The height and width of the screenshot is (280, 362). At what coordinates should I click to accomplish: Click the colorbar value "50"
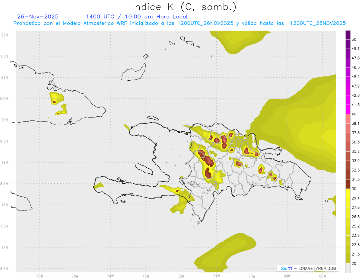tap(354, 39)
